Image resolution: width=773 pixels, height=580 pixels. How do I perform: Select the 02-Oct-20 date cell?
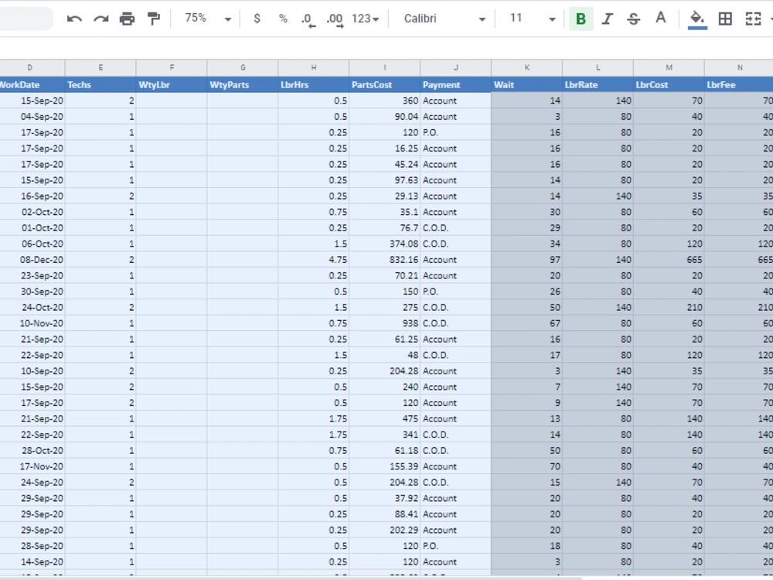[32, 212]
